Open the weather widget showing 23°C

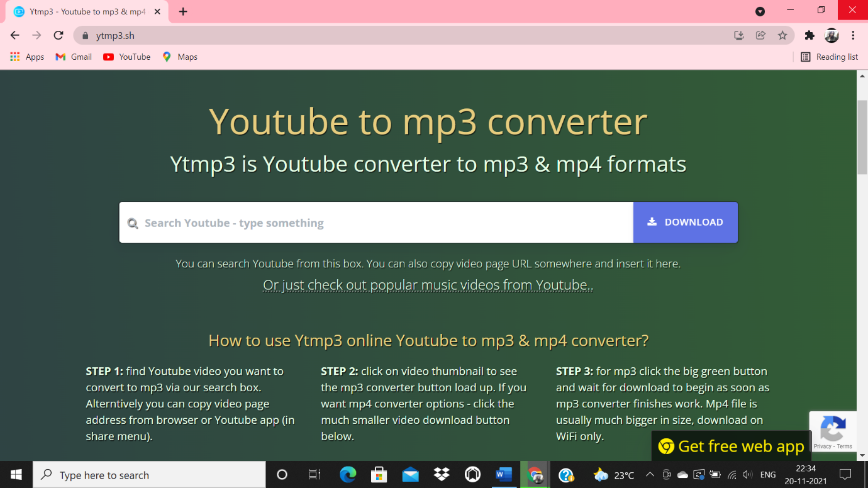[x=614, y=475]
